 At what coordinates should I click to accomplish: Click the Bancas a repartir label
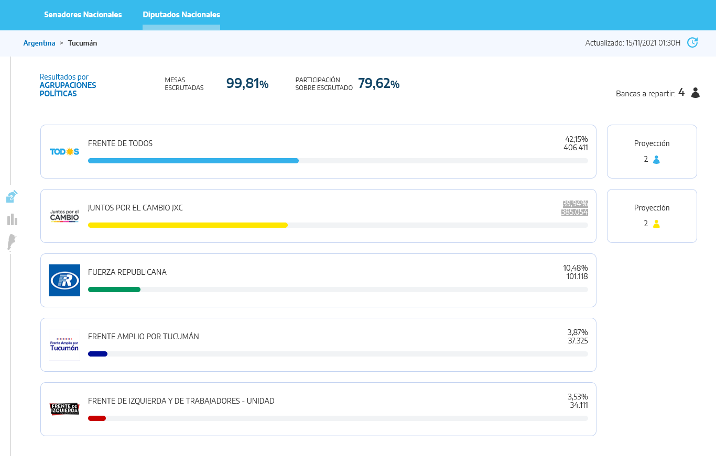click(646, 94)
